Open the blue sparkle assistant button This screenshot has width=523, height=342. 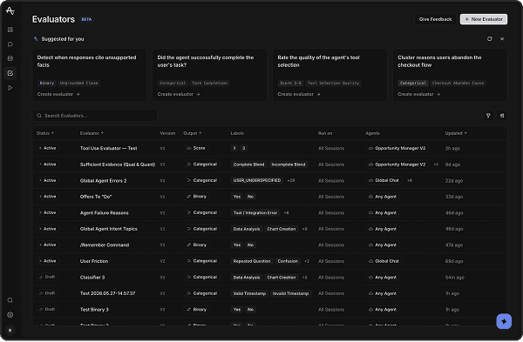tap(504, 321)
